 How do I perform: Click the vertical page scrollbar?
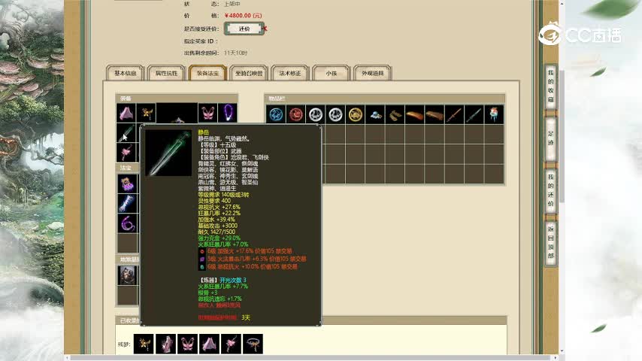[562, 135]
